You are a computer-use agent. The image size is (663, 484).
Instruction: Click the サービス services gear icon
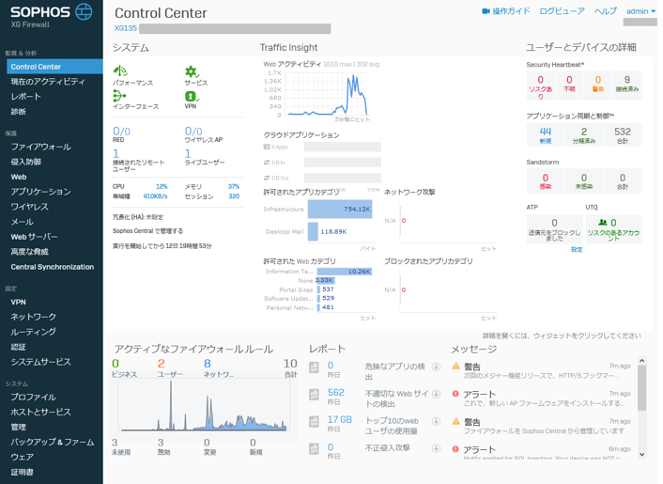191,71
